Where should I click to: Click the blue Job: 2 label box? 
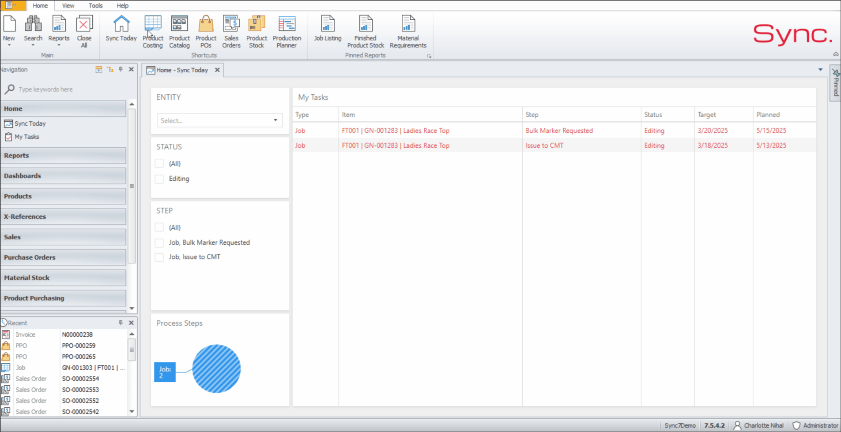click(165, 372)
